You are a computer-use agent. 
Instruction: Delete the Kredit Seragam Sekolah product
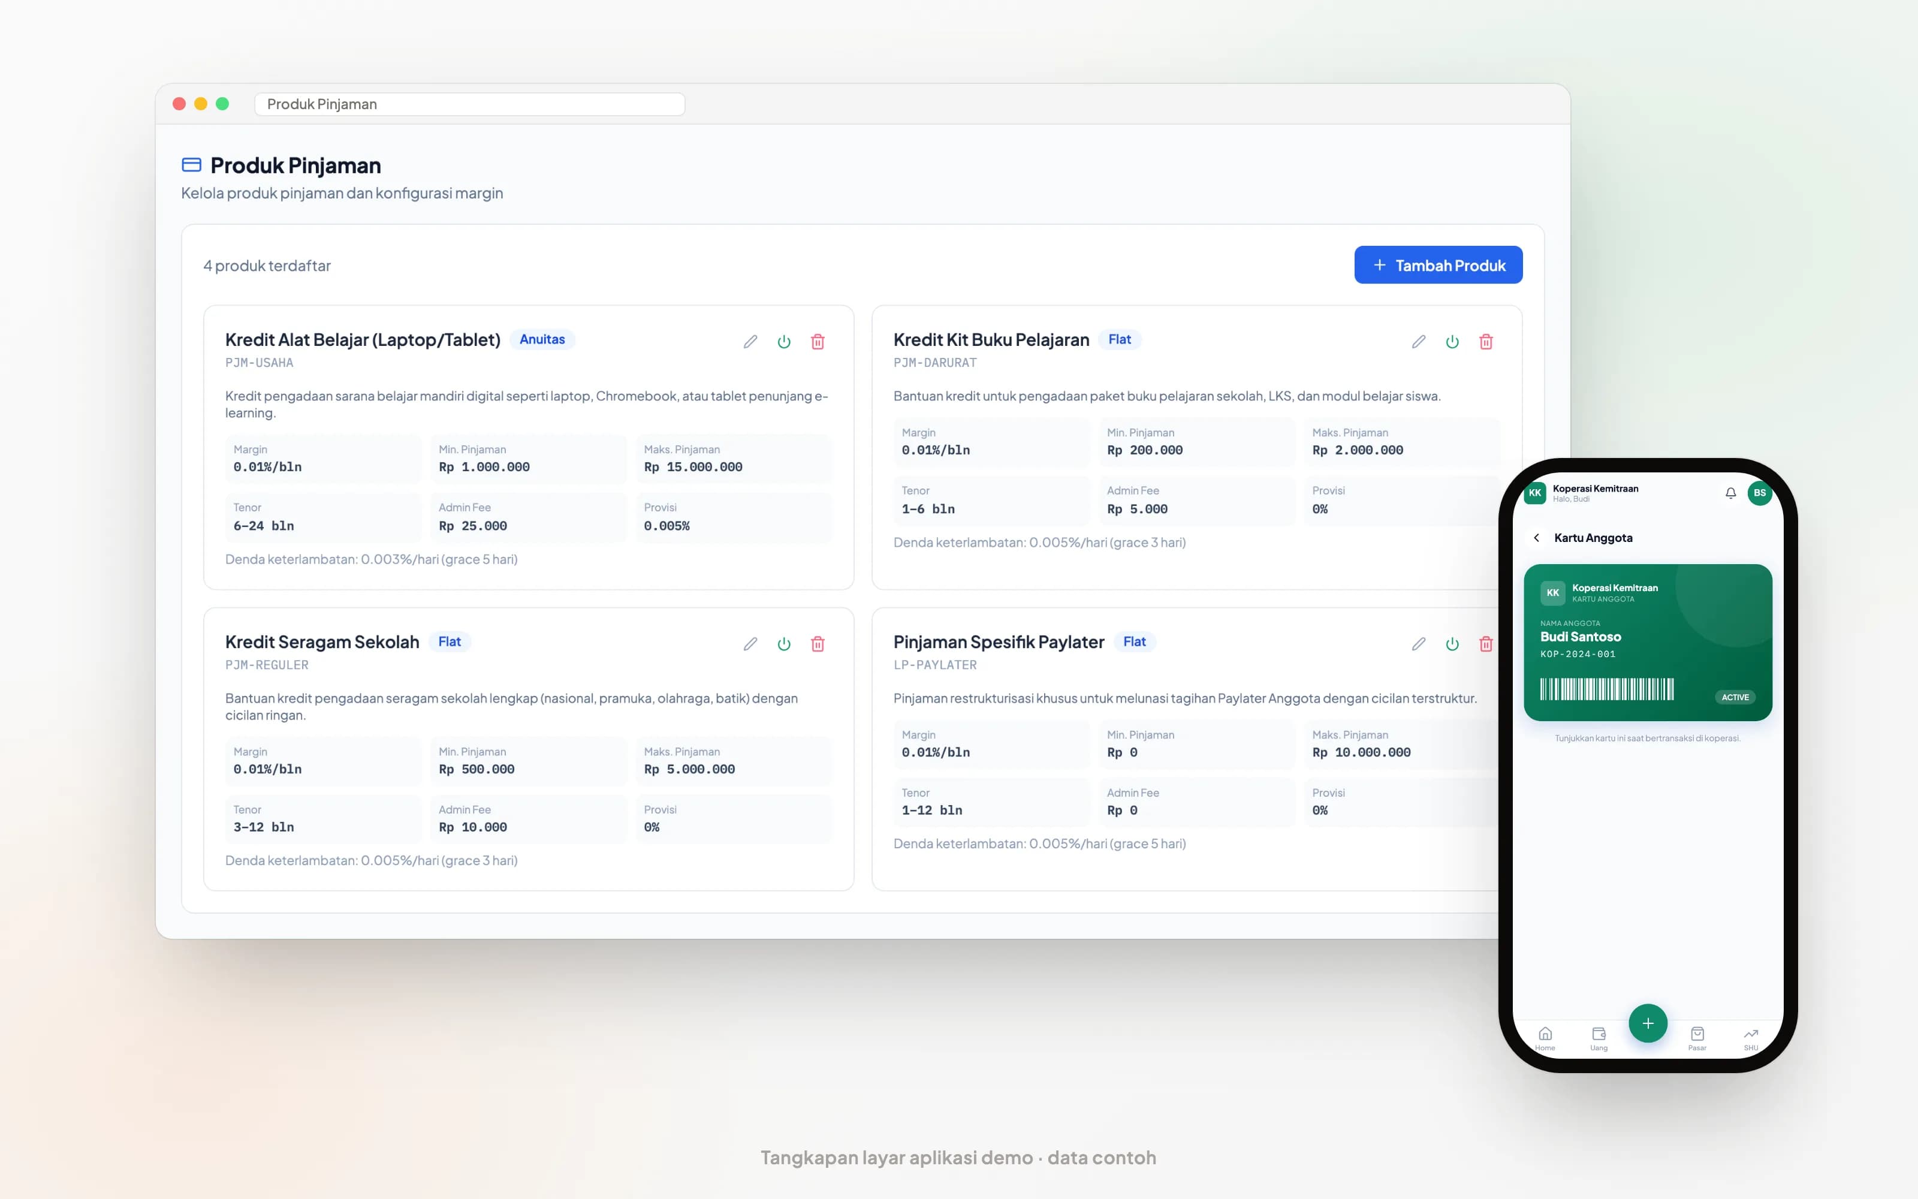(x=817, y=644)
